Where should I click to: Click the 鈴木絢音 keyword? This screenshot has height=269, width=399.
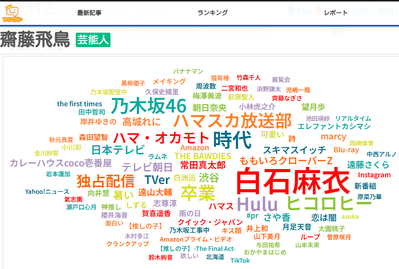click(160, 257)
